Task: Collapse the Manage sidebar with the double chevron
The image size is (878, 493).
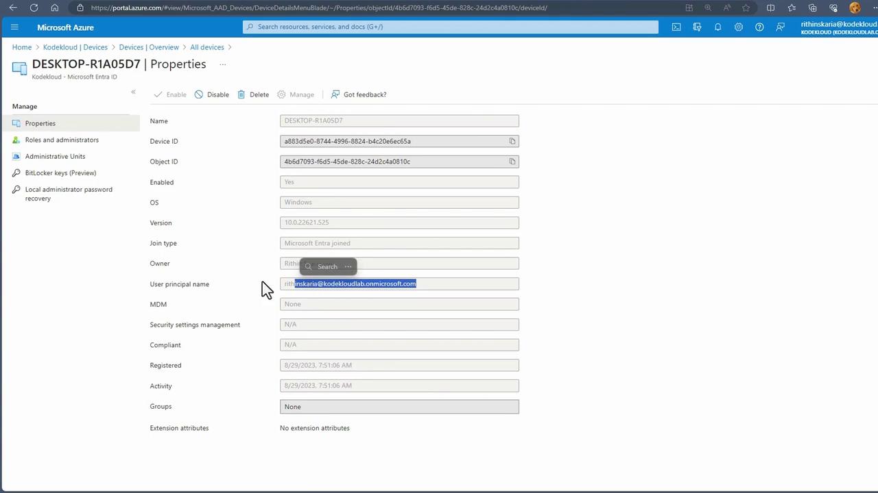Action: point(133,92)
